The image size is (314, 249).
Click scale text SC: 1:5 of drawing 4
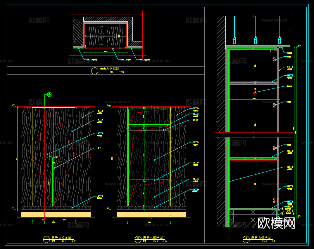[269, 241]
